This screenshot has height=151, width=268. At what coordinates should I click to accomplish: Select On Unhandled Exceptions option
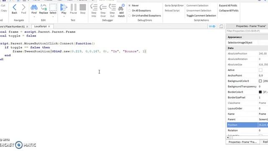click(129, 16)
